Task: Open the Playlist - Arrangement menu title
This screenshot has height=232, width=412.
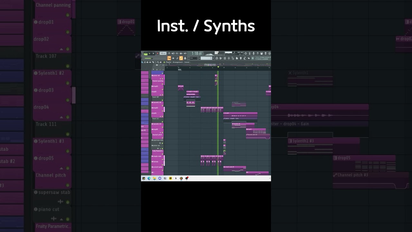Action: coord(178,62)
